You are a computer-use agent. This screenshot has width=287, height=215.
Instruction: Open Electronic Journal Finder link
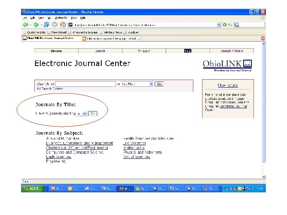tap(233, 106)
